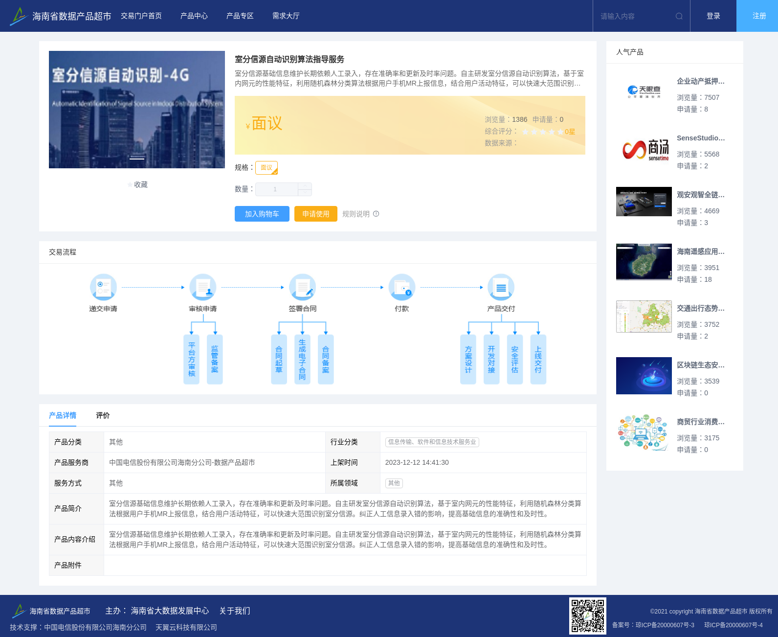This screenshot has width=778, height=637.
Task: Click the search magnifier icon
Action: pyautogui.click(x=679, y=16)
